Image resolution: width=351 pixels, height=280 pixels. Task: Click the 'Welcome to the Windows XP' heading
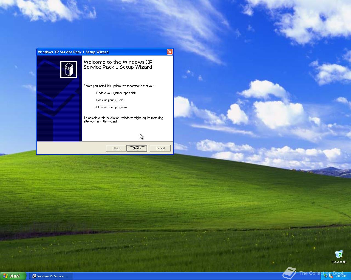click(118, 65)
